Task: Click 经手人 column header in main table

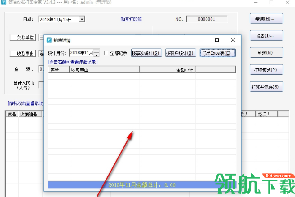Action: pyautogui.click(x=267, y=114)
